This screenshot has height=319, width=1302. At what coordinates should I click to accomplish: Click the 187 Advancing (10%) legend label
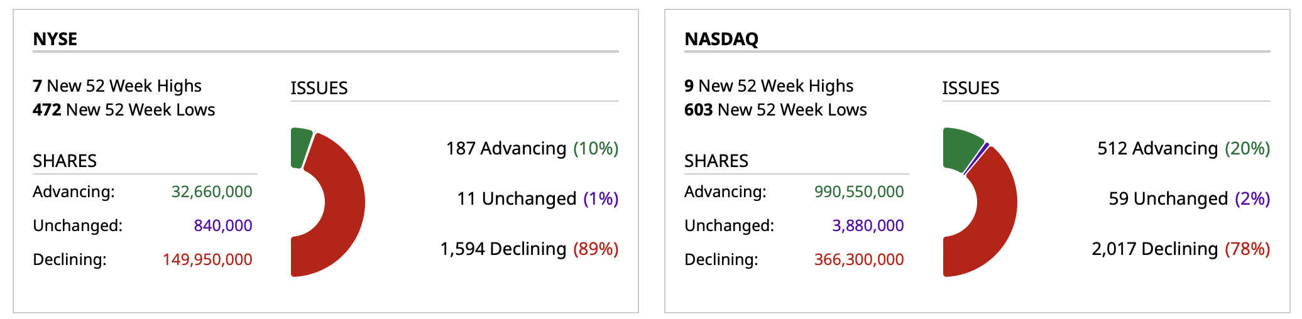pyautogui.click(x=532, y=148)
